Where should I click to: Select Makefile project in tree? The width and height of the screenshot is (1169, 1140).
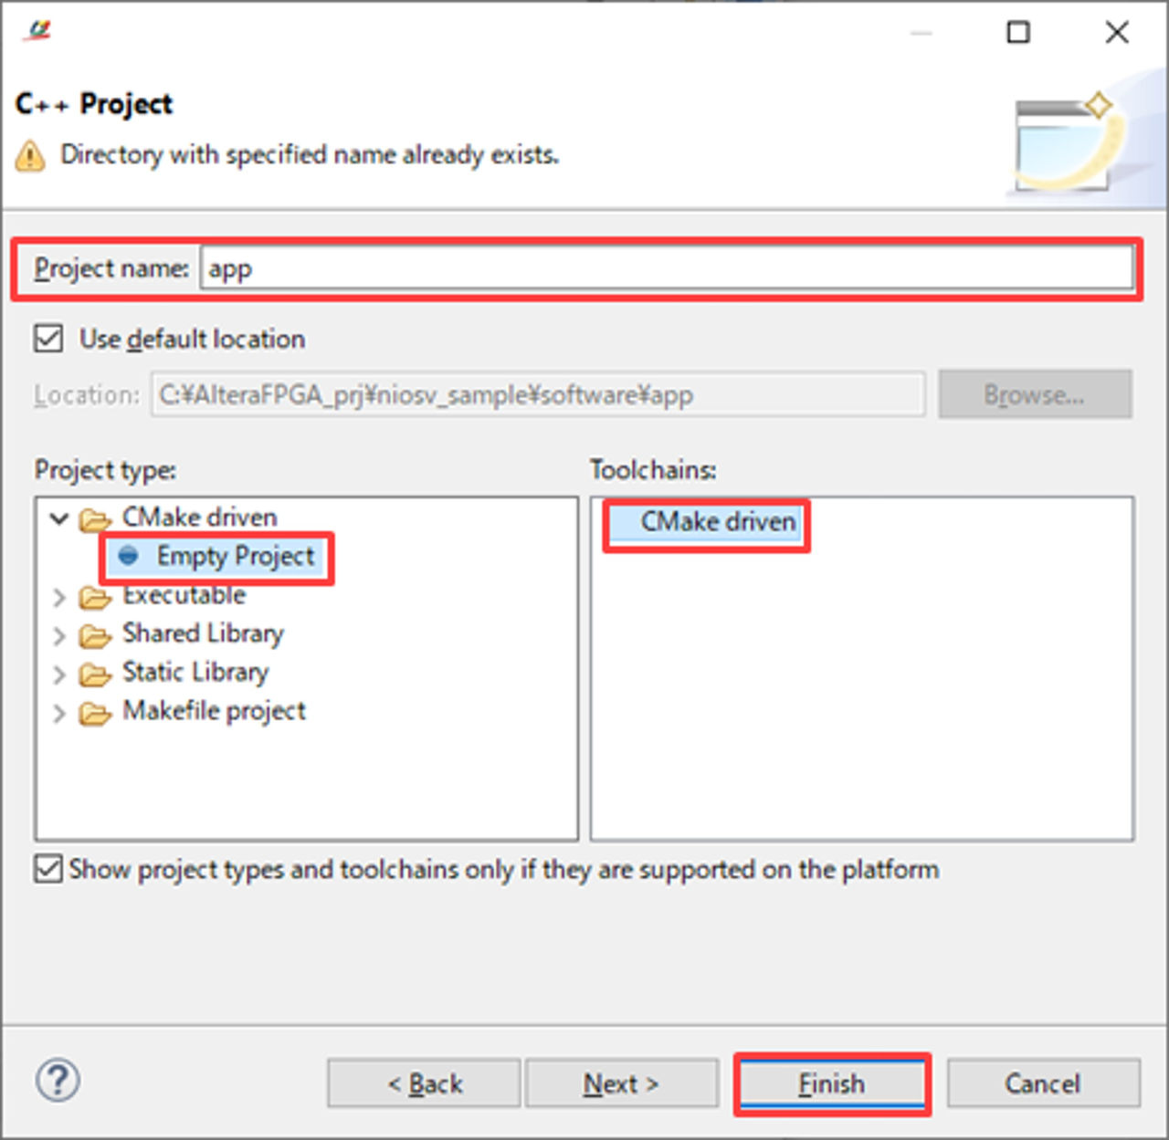click(214, 711)
